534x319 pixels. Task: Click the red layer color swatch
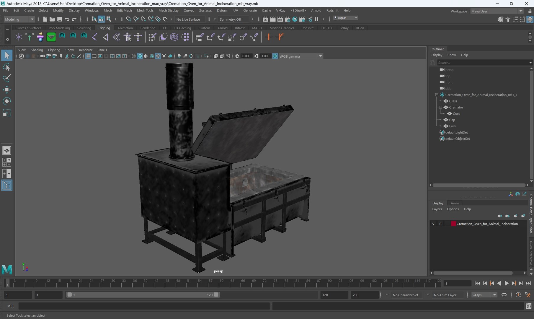coord(453,224)
